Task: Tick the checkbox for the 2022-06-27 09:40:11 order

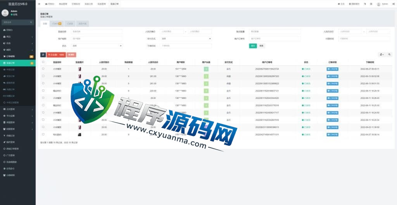Action: tap(43, 69)
